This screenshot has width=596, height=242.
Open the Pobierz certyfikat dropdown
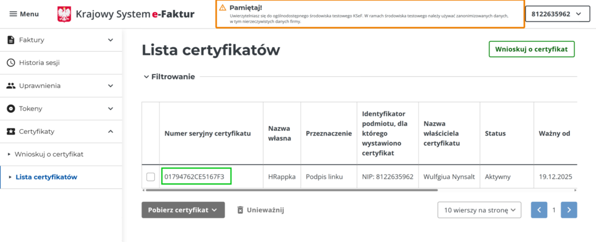point(183,210)
